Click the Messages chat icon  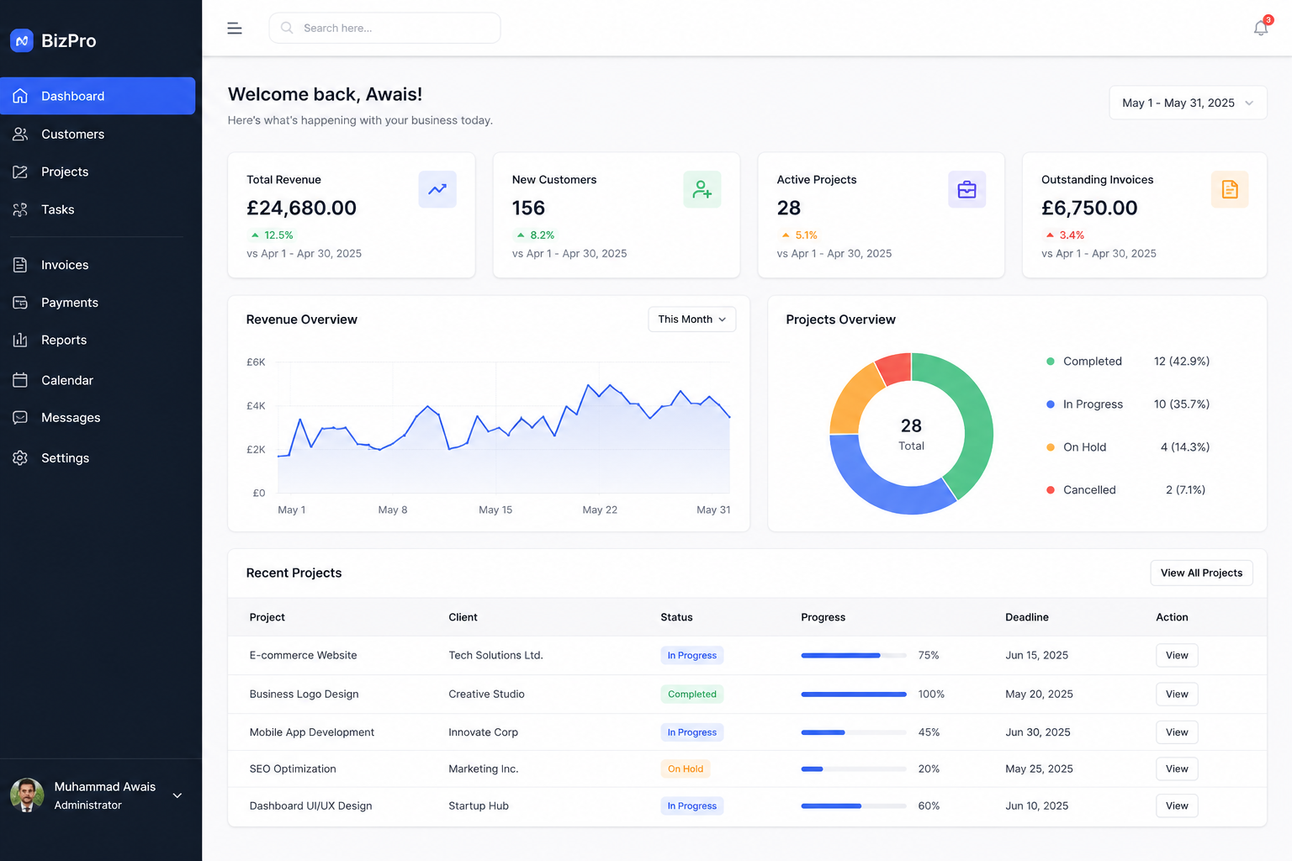pos(20,418)
